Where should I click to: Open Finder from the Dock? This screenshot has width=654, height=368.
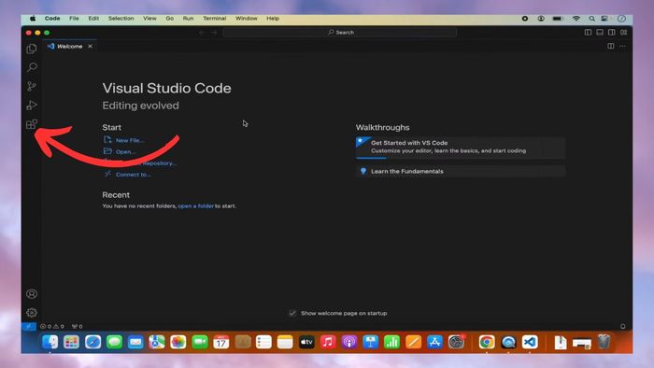tap(50, 342)
